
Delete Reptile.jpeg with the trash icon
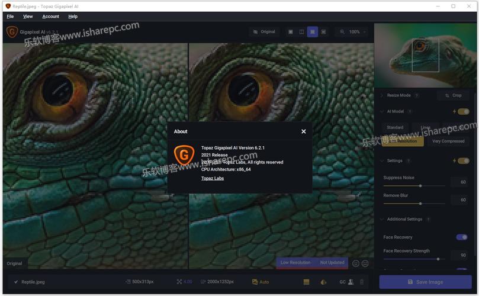point(362,282)
